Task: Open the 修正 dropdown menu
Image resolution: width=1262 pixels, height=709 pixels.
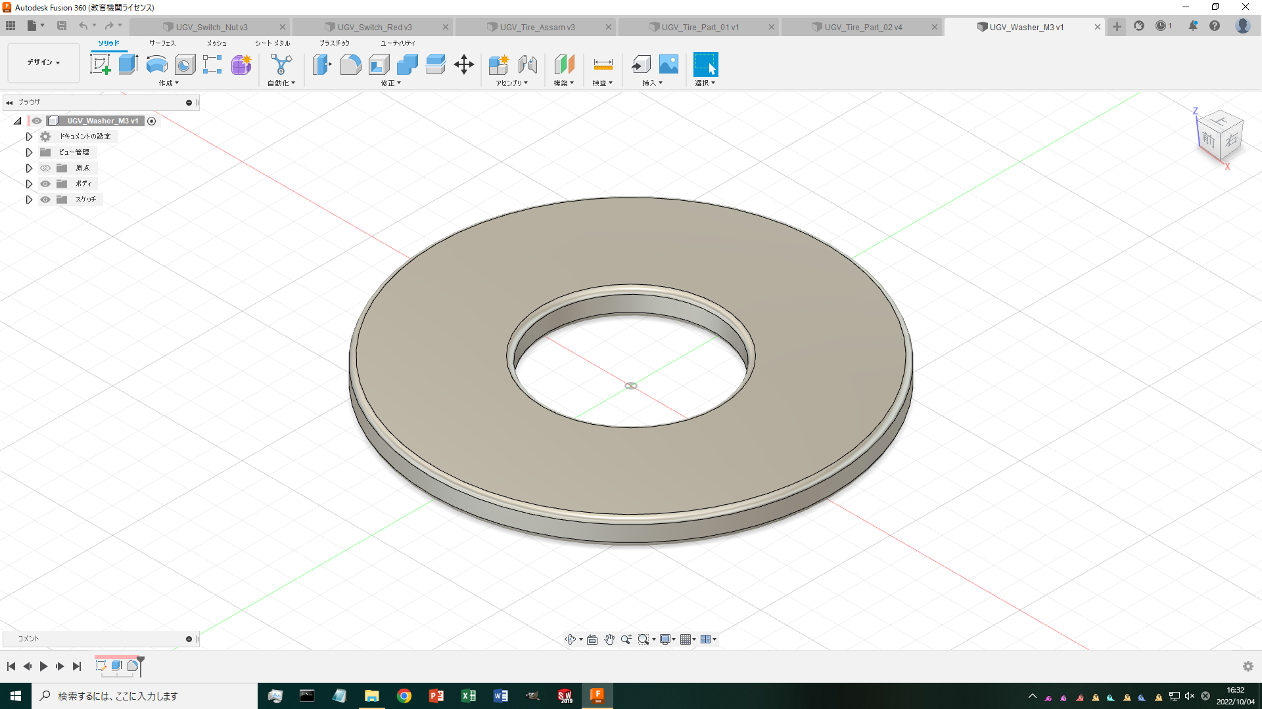Action: pyautogui.click(x=390, y=83)
